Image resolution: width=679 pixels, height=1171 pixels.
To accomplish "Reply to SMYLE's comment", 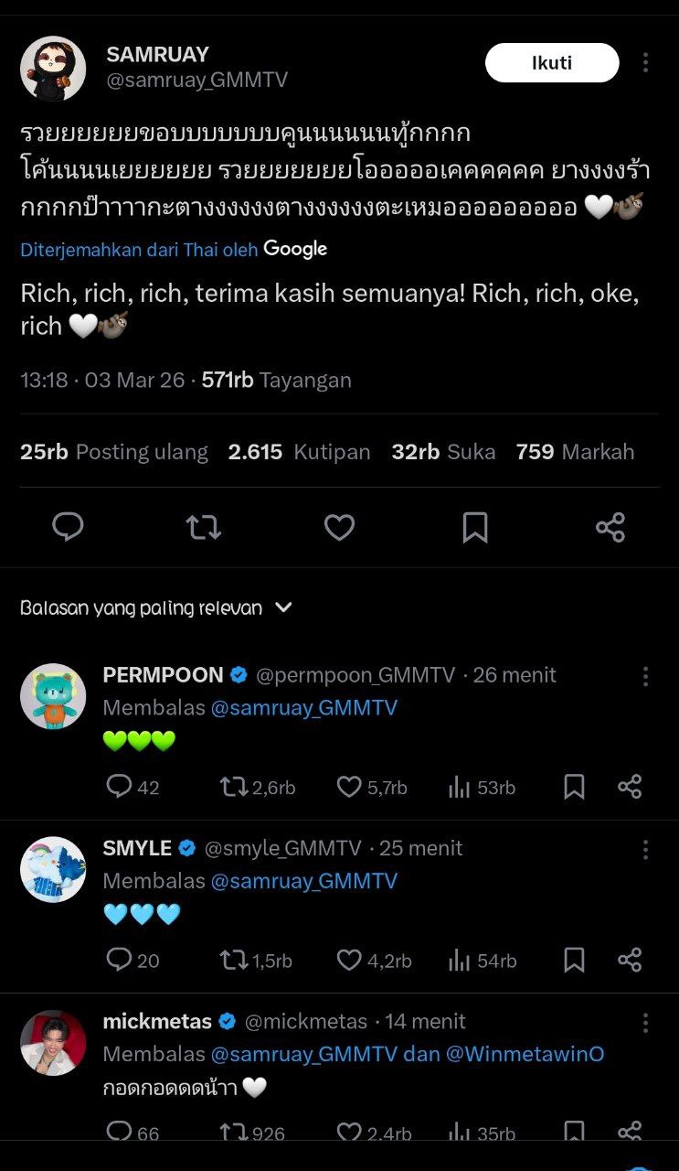I will [119, 960].
